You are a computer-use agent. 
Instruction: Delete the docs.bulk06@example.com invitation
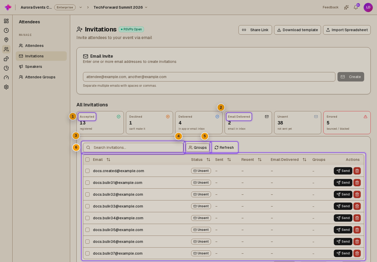click(x=357, y=242)
